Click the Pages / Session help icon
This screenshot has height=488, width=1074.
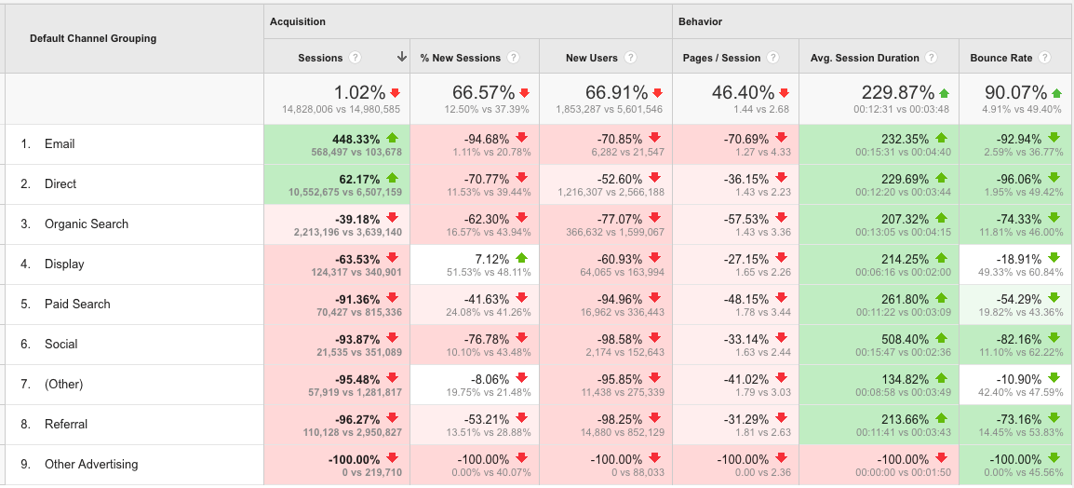click(x=774, y=58)
